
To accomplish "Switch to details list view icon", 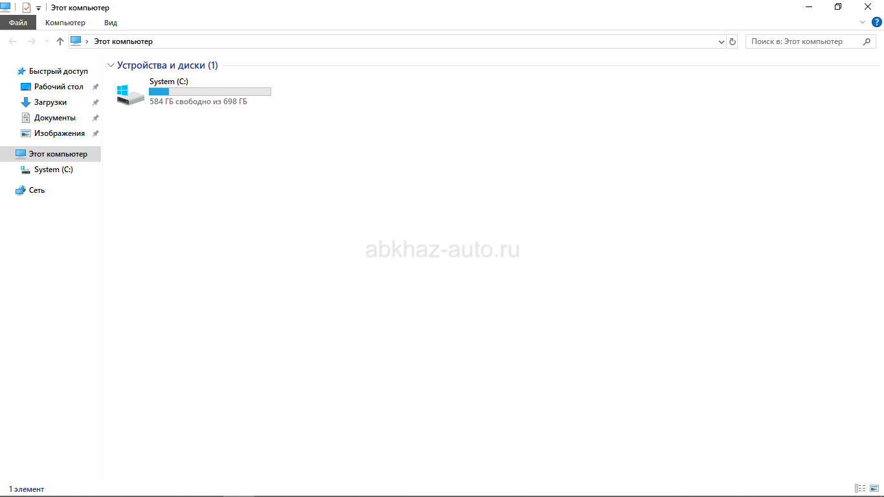I will pyautogui.click(x=860, y=489).
